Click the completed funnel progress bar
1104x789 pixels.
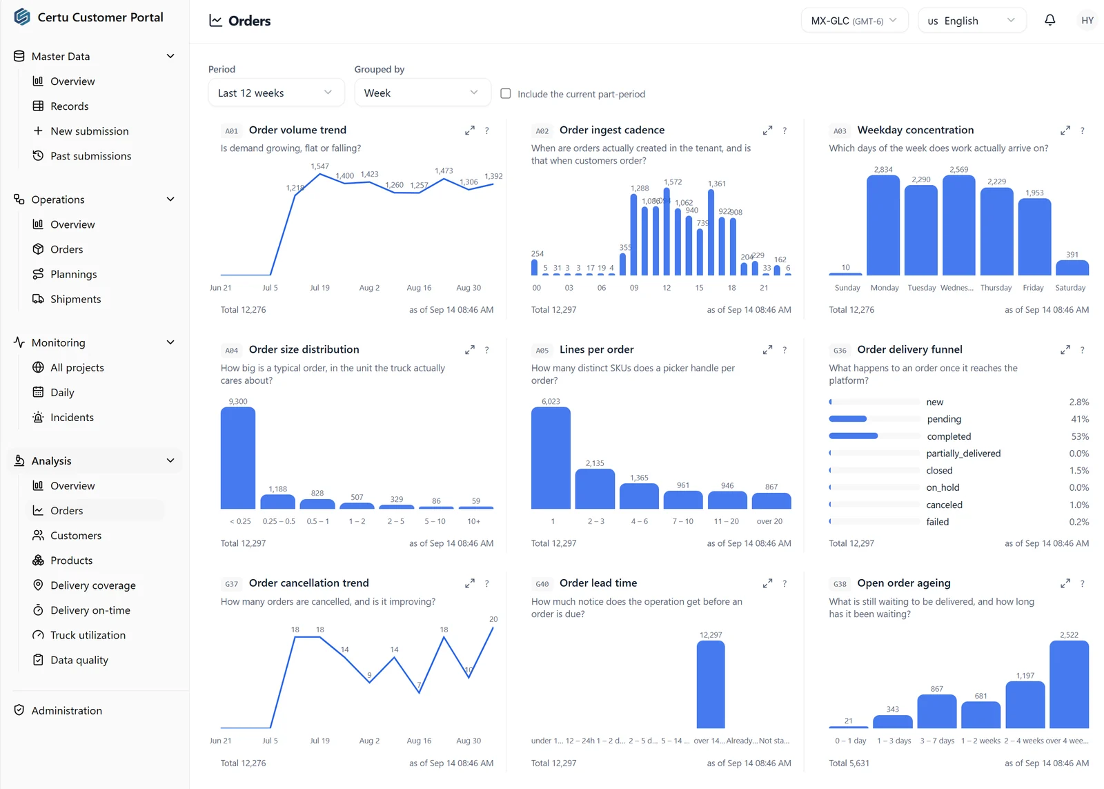874,436
